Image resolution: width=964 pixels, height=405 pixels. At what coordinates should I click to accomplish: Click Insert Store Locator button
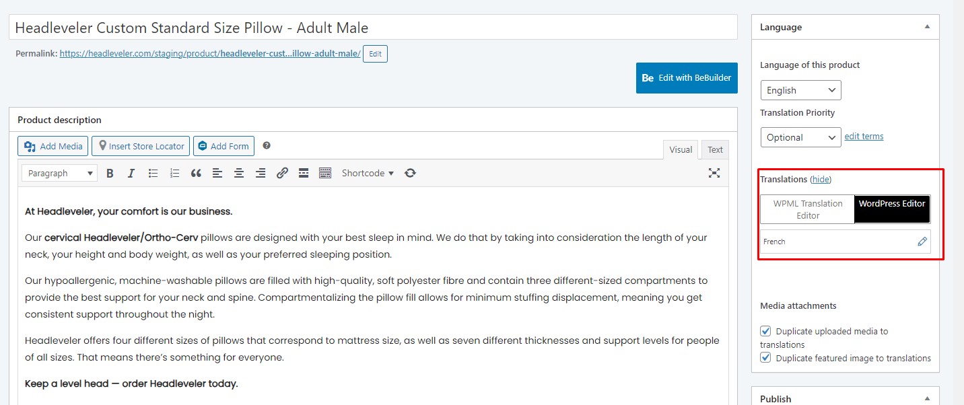tap(141, 146)
